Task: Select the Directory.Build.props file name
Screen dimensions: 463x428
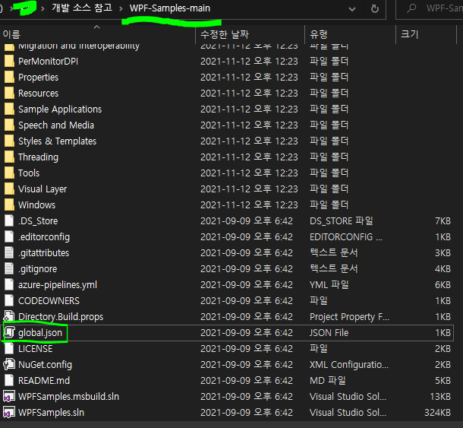Action: 61,317
